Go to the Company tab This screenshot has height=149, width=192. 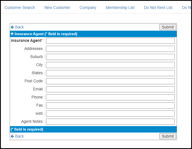(88, 8)
